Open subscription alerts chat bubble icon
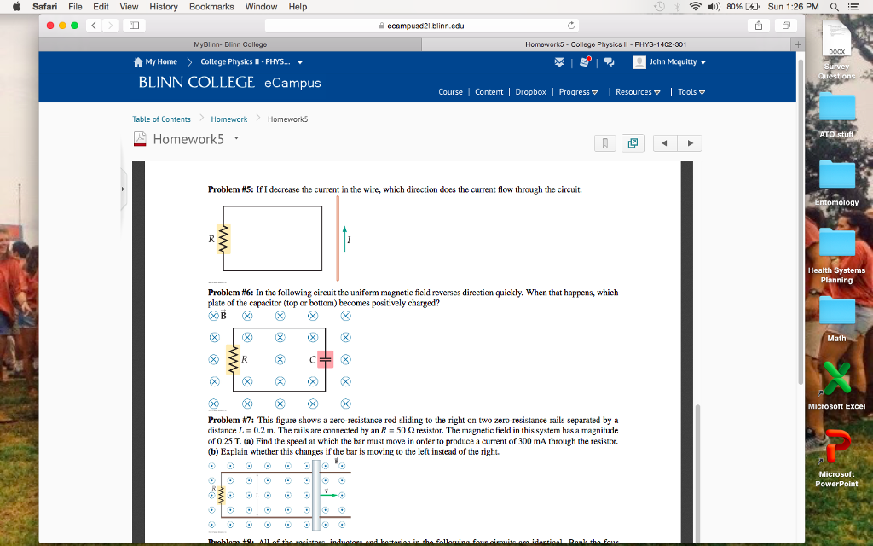This screenshot has height=546, width=873. point(609,61)
